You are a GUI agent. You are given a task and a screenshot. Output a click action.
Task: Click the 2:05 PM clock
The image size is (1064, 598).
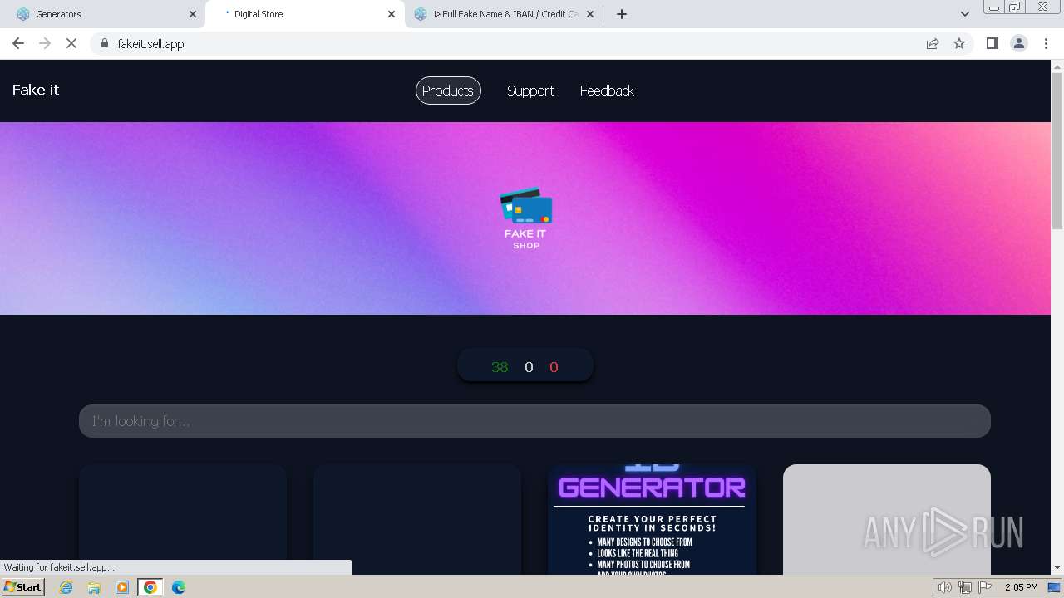[1021, 587]
